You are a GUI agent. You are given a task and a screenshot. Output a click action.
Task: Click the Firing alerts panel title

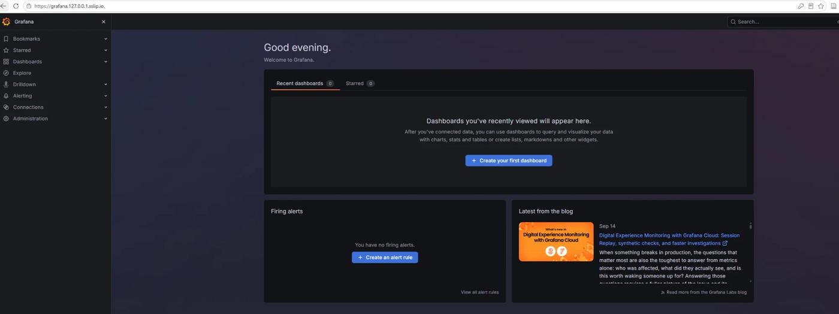[286, 212]
